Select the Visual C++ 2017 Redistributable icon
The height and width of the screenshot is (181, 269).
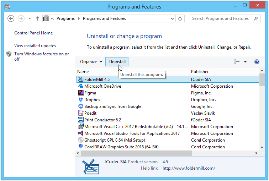81,126
